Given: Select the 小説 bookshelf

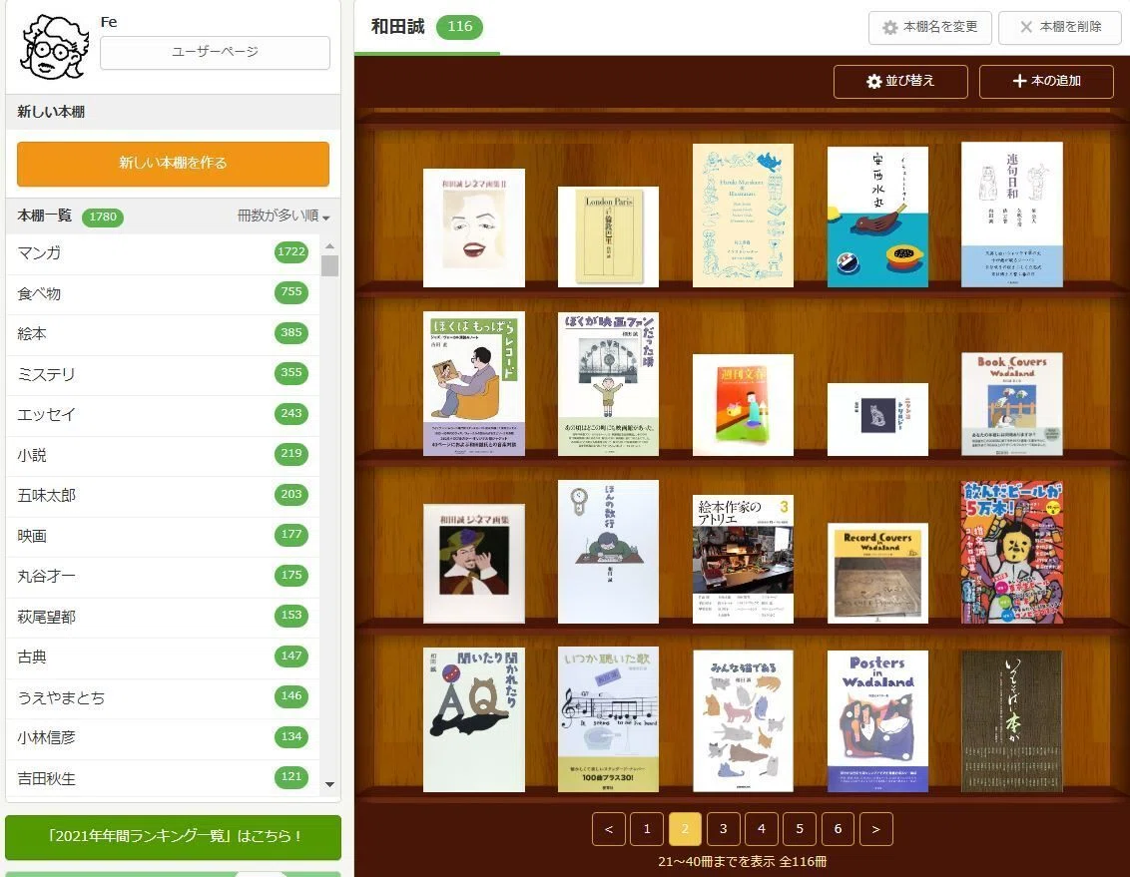Looking at the screenshot, I should [x=163, y=454].
